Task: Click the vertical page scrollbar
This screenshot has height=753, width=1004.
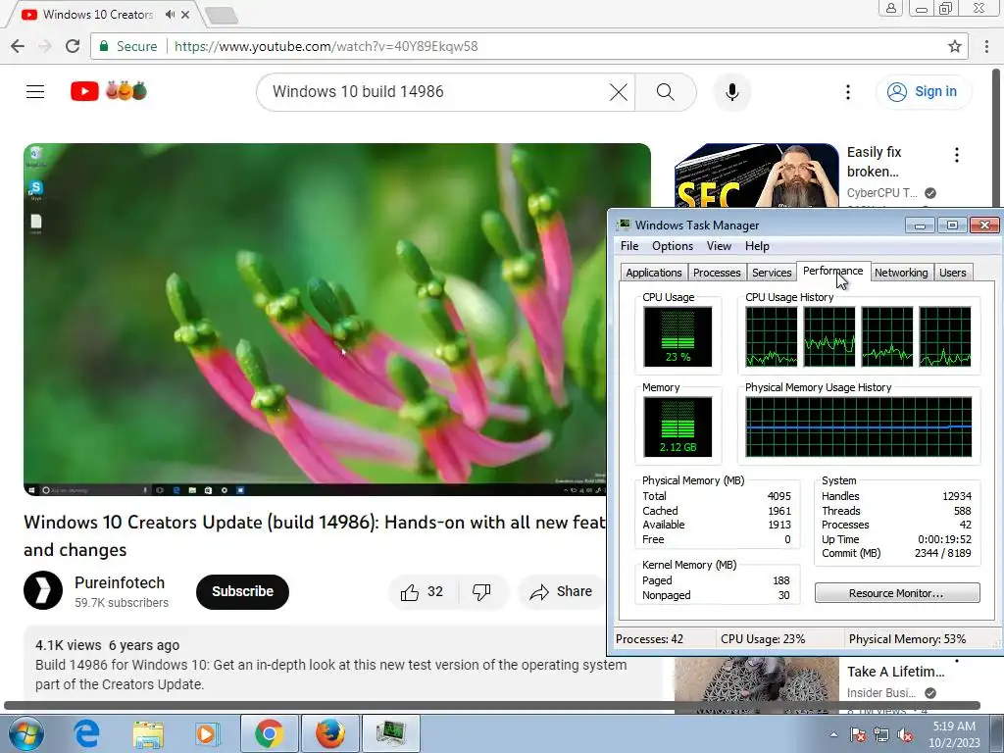Action: coord(997,137)
